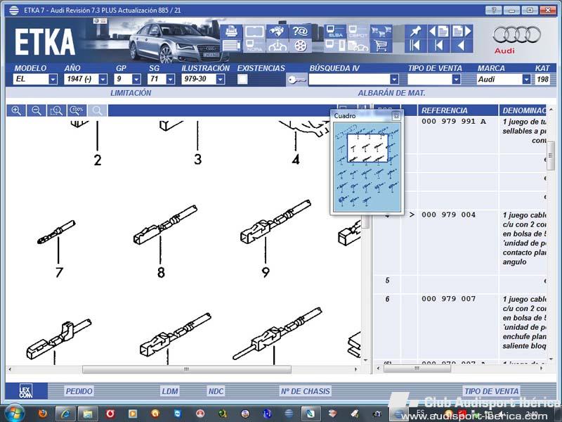Image resolution: width=562 pixels, height=422 pixels.
Task: Click the multiple shopping carts icon
Action: pos(381,32)
